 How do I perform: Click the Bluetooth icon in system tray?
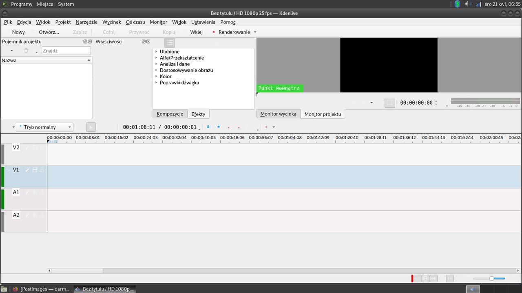pos(458,4)
